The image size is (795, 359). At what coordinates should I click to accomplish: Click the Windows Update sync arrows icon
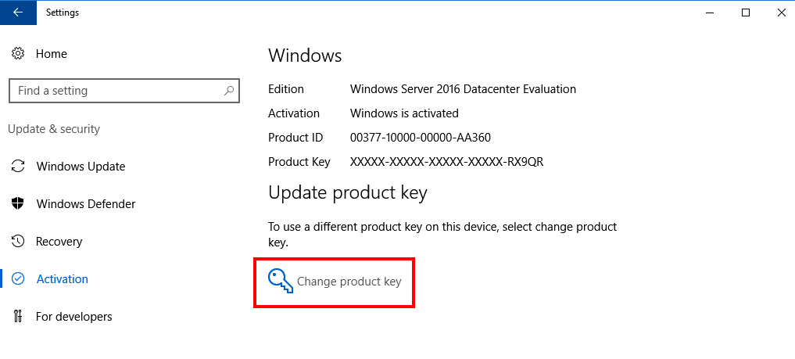18,167
